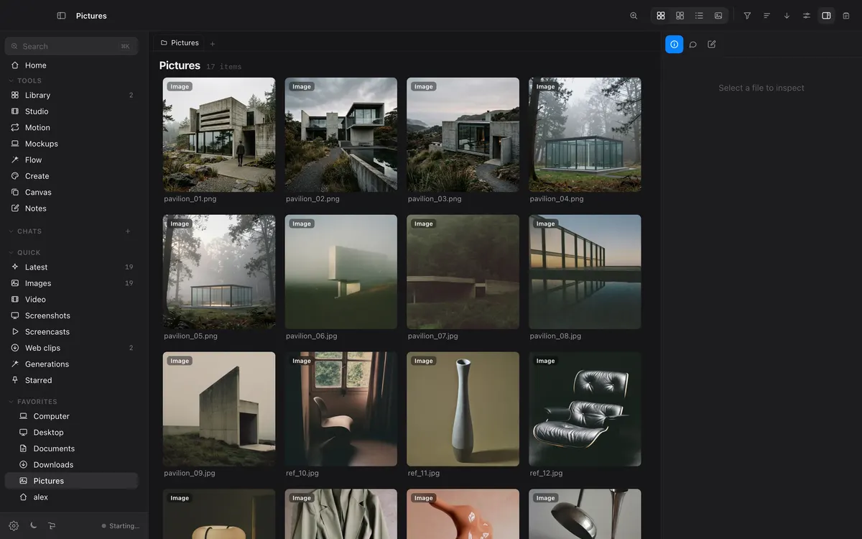Open the filter funnel in the toolbar
Image resolution: width=862 pixels, height=539 pixels.
tap(747, 16)
